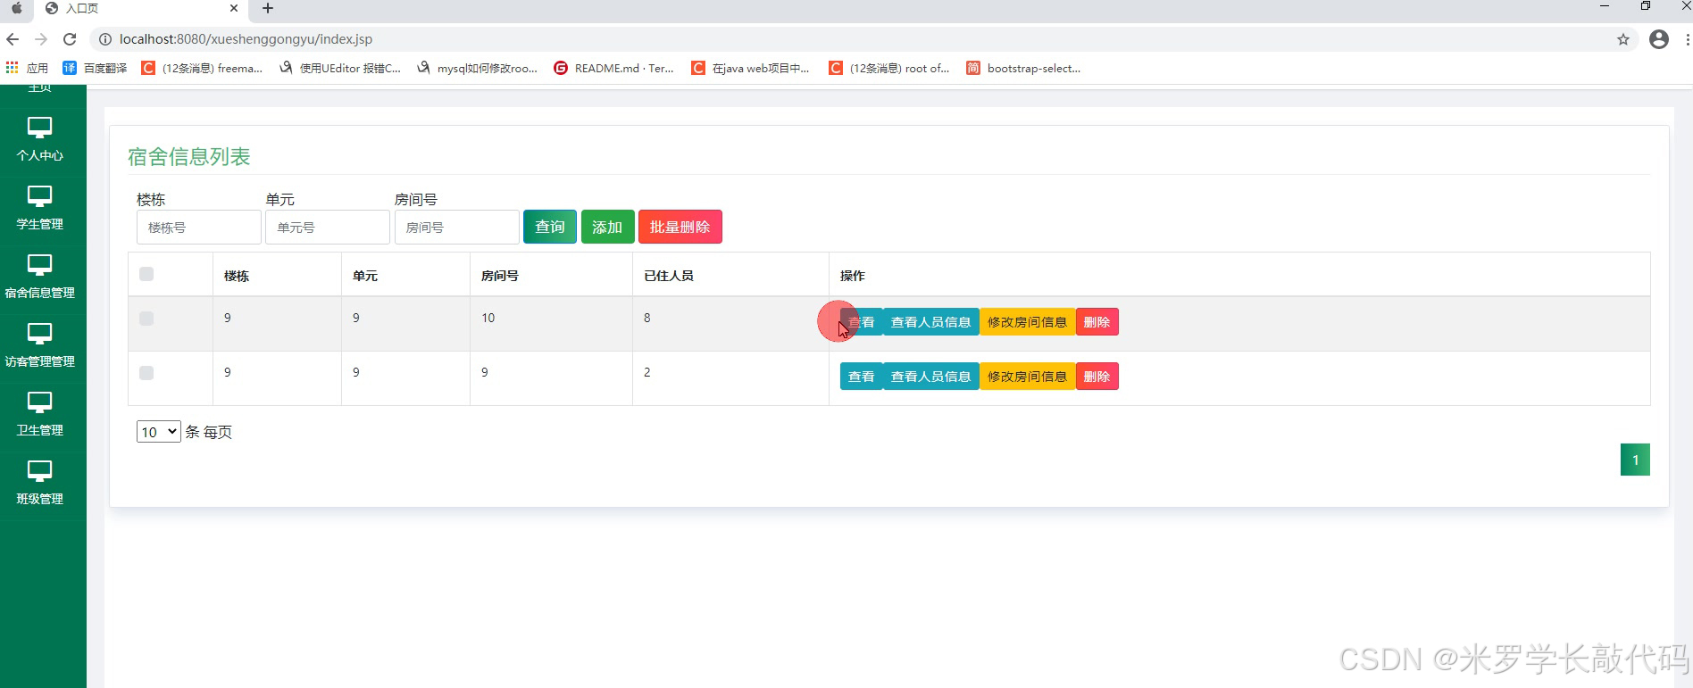Bookmark this page with the star icon
This screenshot has height=688, width=1693.
tap(1623, 39)
